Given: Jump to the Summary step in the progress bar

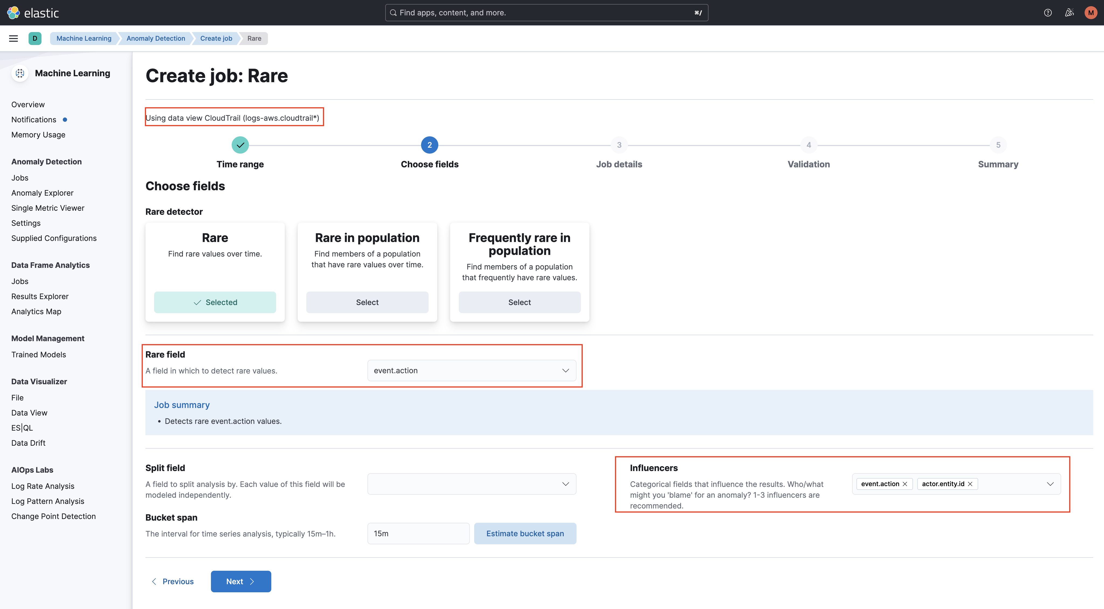Looking at the screenshot, I should [x=999, y=145].
